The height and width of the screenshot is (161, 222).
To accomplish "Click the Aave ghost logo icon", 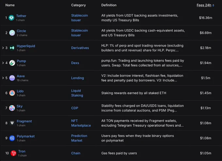I will tap(12, 78).
